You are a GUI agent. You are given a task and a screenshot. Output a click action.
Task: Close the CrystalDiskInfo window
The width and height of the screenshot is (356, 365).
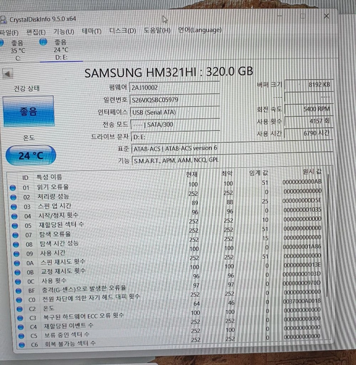[x=327, y=16]
